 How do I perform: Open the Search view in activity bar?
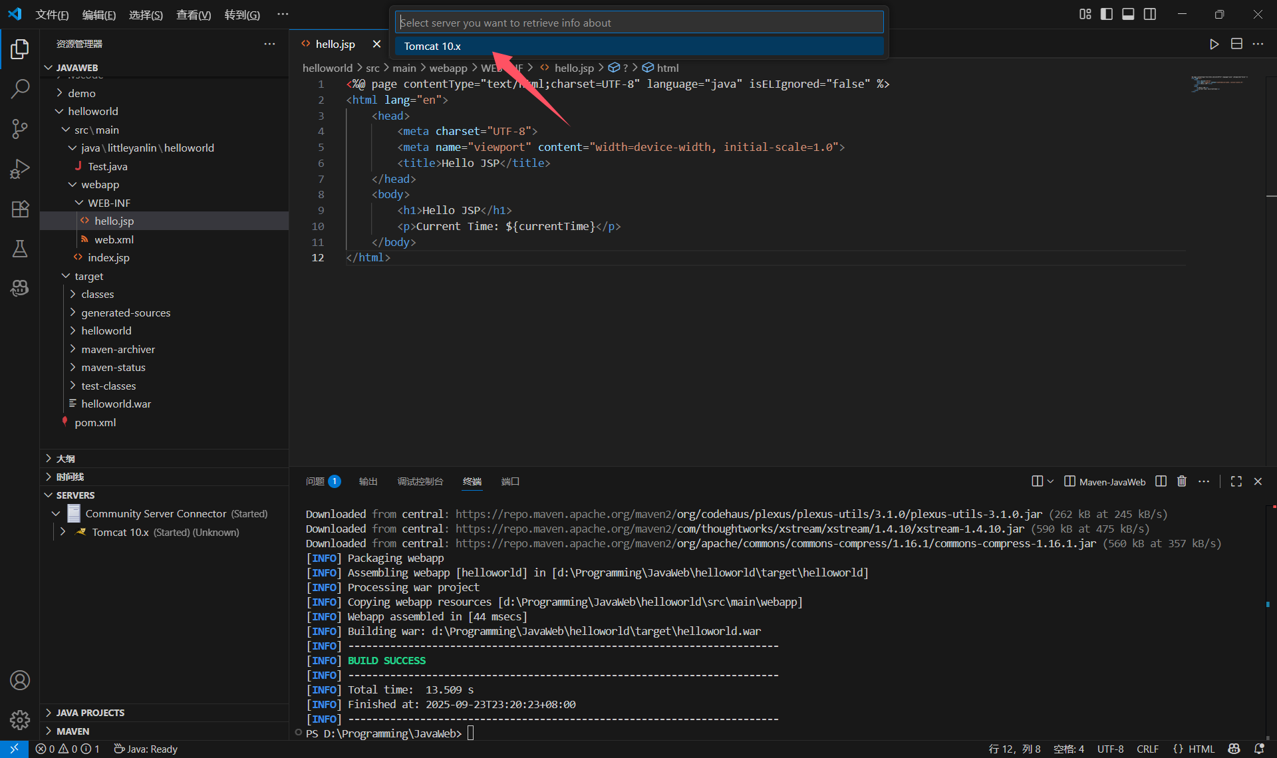click(x=20, y=88)
